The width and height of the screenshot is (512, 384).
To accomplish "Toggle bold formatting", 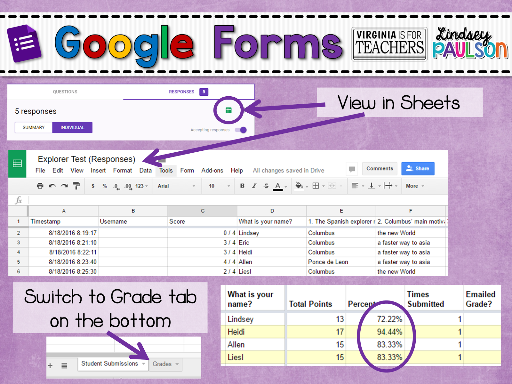I will pos(242,186).
